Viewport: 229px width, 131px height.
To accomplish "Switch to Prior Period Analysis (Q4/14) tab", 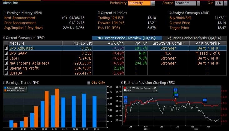I will (195, 38).
